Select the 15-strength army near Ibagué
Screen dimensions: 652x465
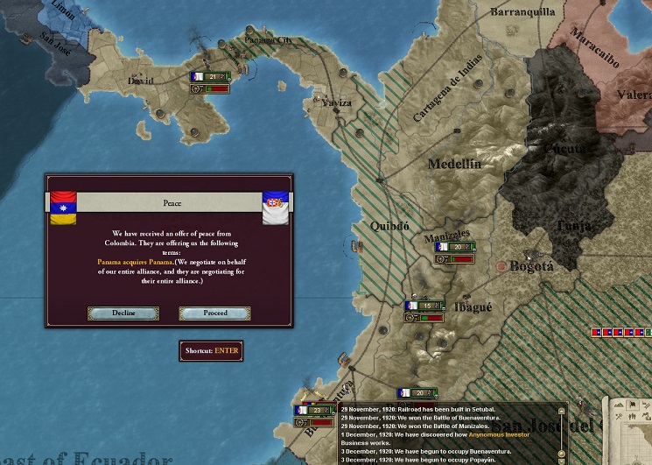tap(424, 306)
